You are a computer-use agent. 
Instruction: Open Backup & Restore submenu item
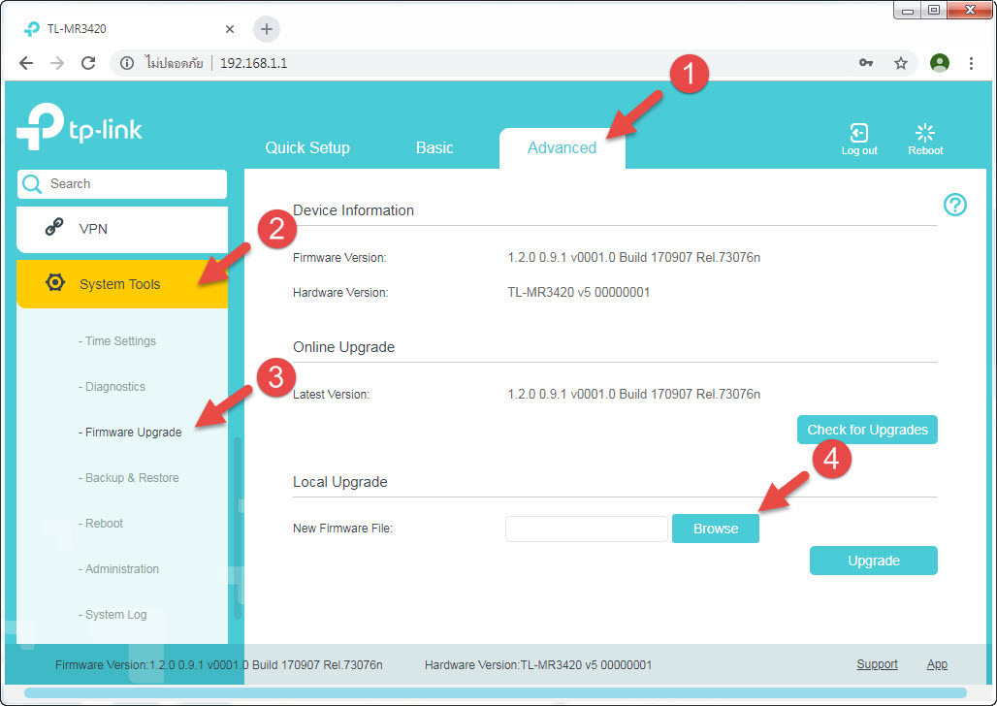coord(128,478)
